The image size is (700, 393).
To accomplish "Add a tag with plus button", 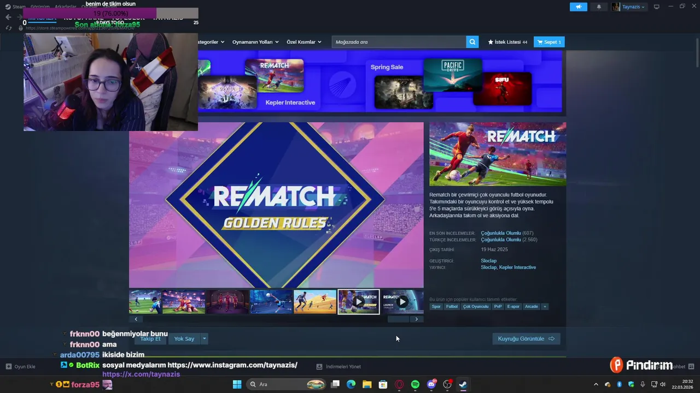I will 545,307.
